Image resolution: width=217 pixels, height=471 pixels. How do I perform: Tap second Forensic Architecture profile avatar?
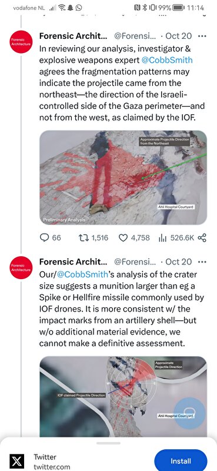pyautogui.click(x=21, y=268)
